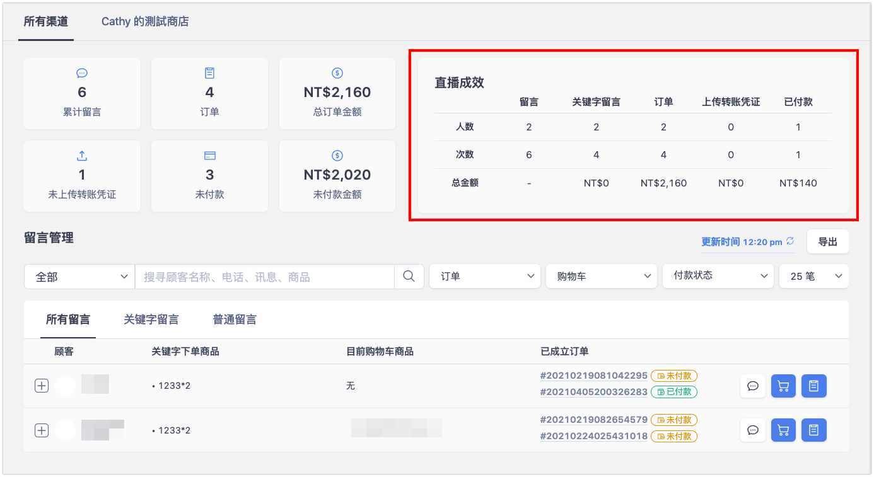Click the 总金额 row label
The height and width of the screenshot is (477, 874).
(465, 183)
